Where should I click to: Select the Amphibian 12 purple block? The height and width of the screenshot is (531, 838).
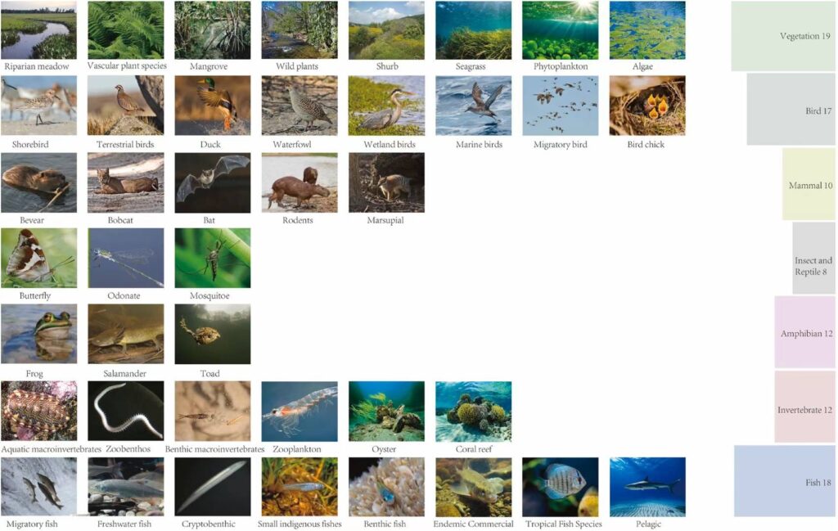click(805, 332)
